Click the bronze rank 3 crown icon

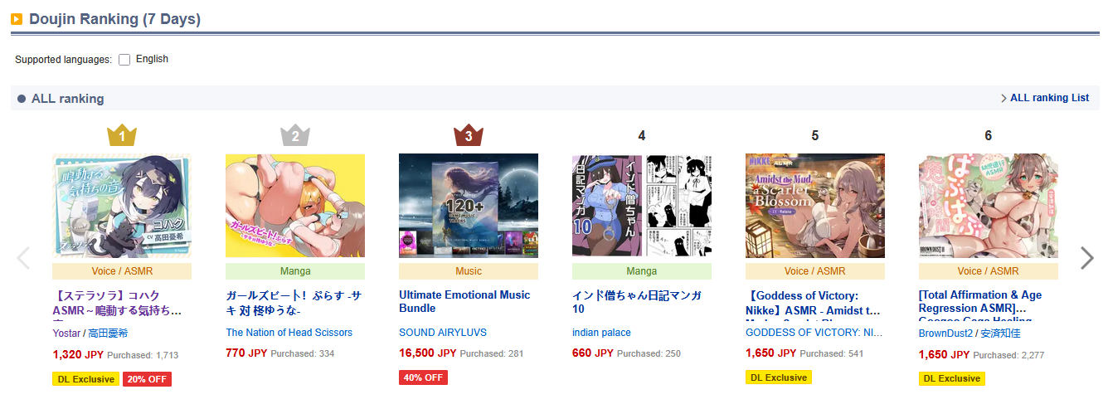point(469,135)
